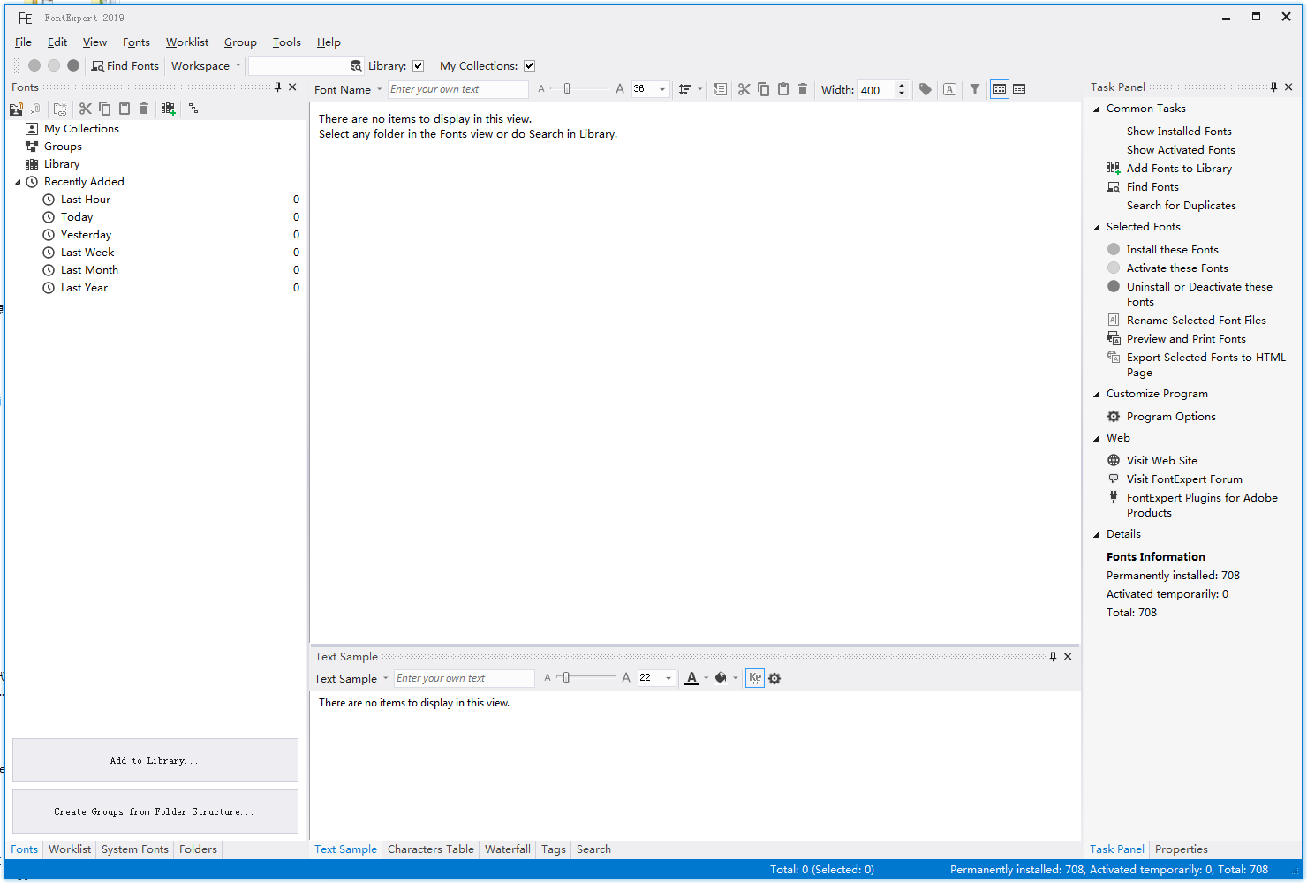This screenshot has width=1307, height=883.
Task: Click the Cut icon in Fonts panel toolbar
Action: coord(85,109)
